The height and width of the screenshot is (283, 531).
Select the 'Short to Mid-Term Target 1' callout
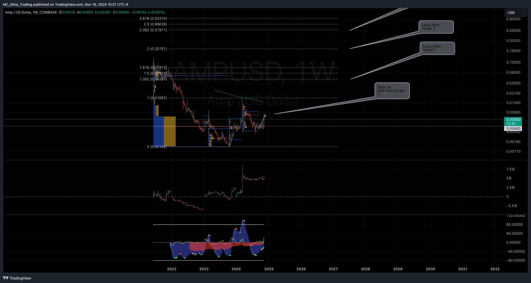(x=392, y=91)
